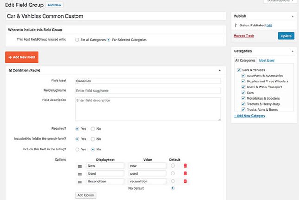Grab the drag handle for New option
The height and width of the screenshot is (200, 299).
[80, 167]
